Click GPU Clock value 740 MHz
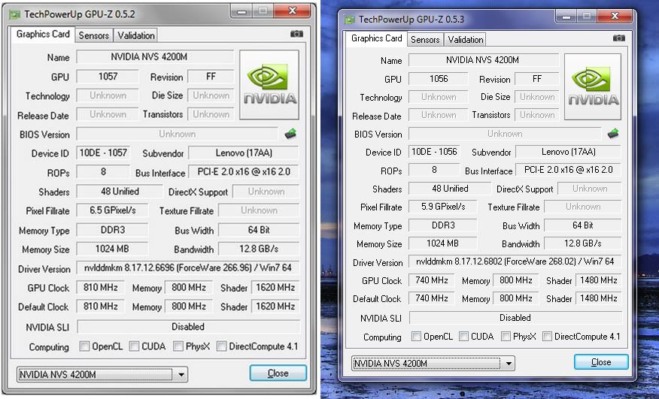The image size is (659, 399). tap(432, 280)
